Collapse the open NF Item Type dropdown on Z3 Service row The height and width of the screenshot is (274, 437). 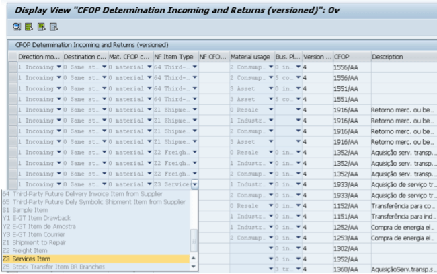pos(195,184)
